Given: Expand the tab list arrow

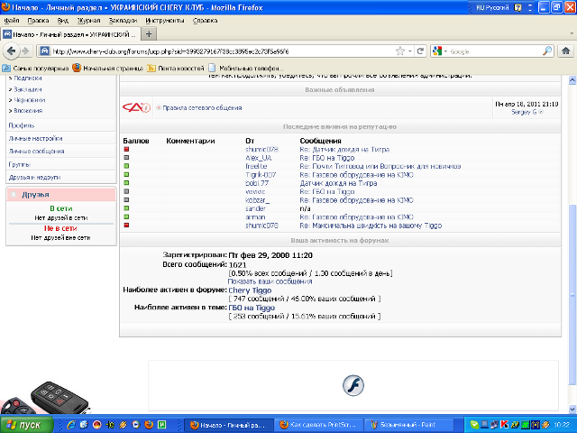Looking at the screenshot, I should (x=572, y=34).
